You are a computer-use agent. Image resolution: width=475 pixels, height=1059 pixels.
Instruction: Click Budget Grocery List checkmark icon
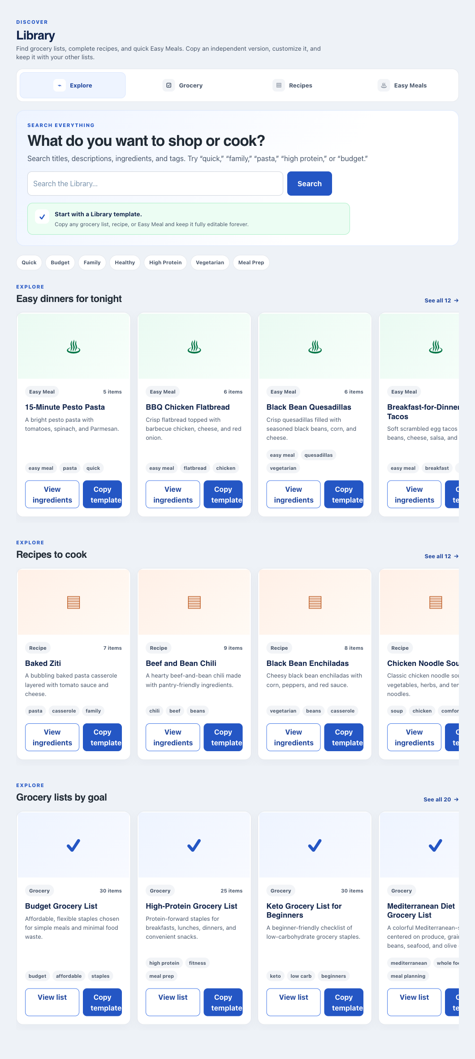click(73, 845)
